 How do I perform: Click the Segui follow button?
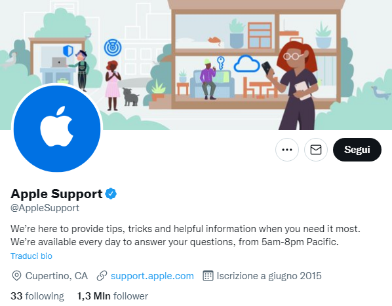pos(357,150)
